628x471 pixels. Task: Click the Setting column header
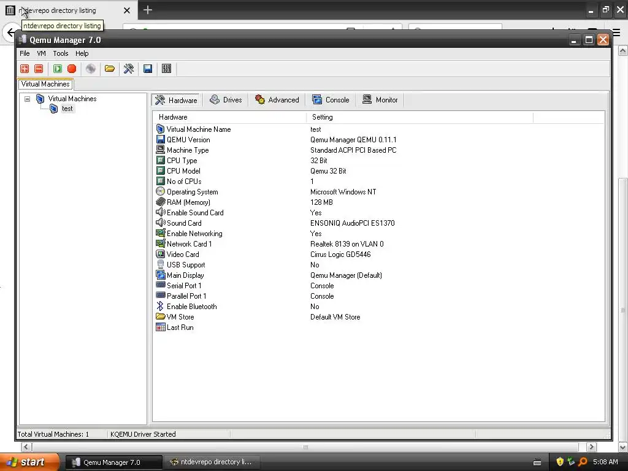pos(419,117)
